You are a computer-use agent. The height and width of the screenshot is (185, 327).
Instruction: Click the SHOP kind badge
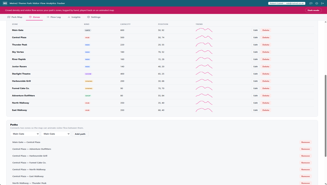click(x=88, y=96)
